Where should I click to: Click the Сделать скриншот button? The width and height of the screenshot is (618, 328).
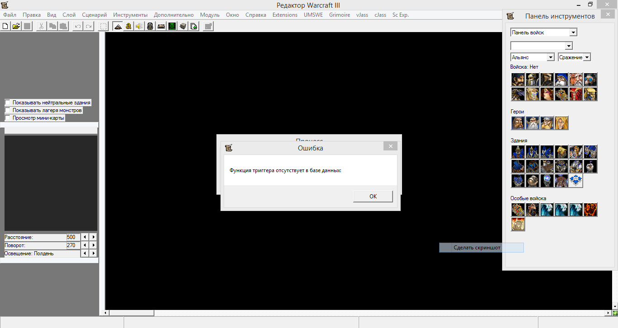tap(481, 248)
